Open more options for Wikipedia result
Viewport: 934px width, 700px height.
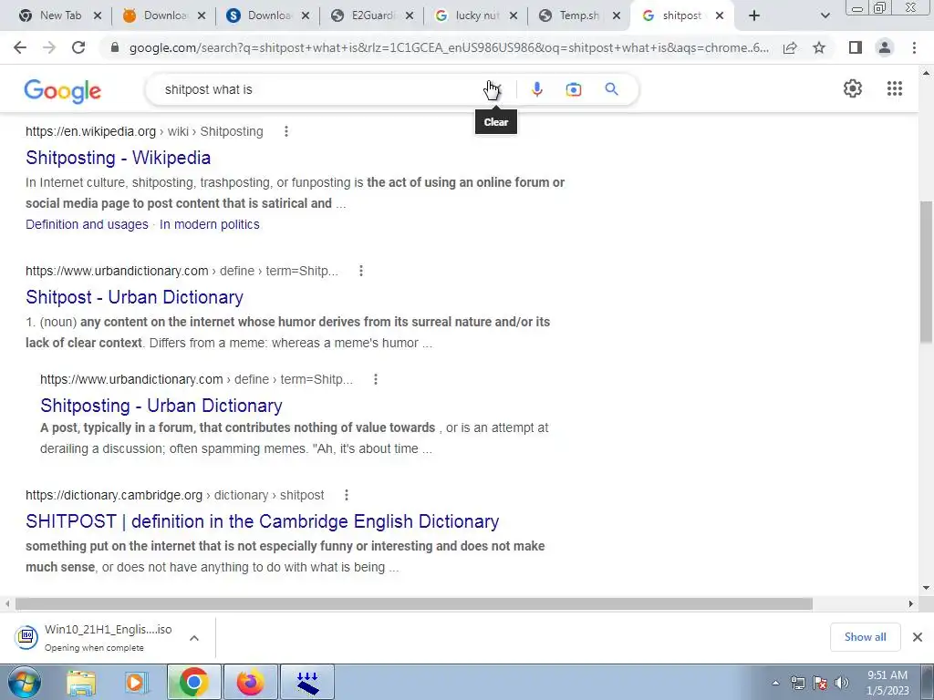point(286,131)
